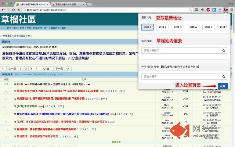Click author Martyr in the 求片求助貼 row
This screenshot has width=235, height=147.
tap(167, 105)
